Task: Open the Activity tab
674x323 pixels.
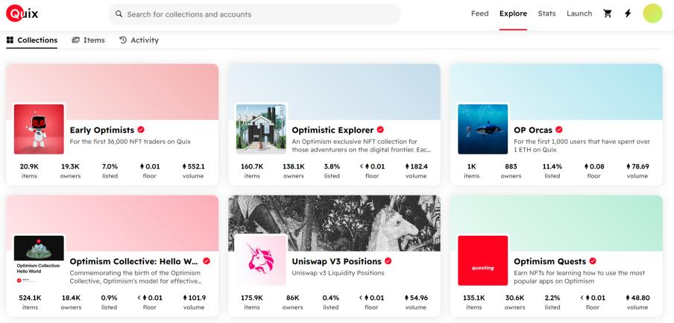Action: (x=139, y=40)
